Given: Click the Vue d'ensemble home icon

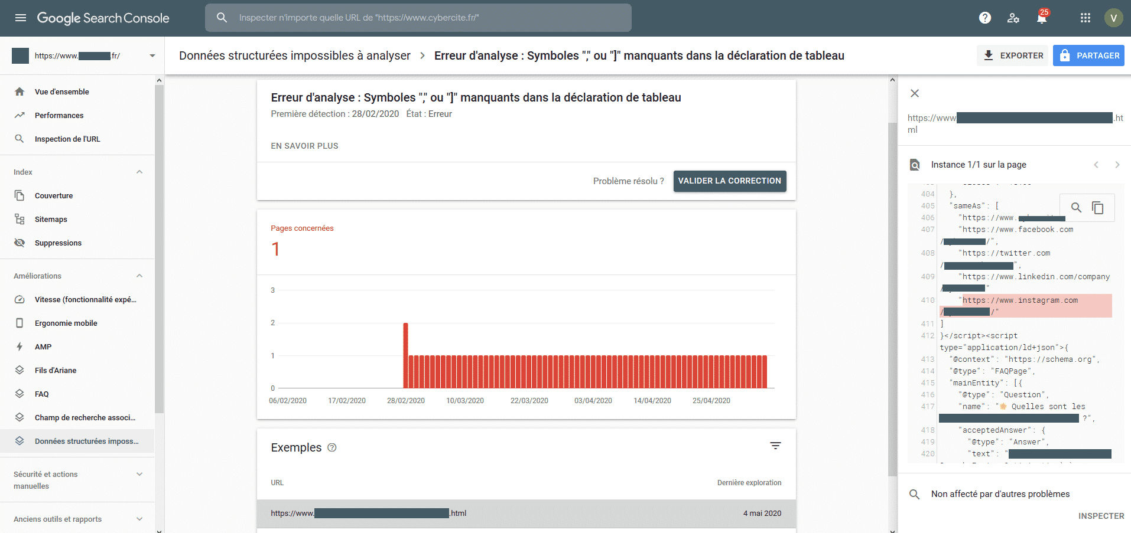Looking at the screenshot, I should click(x=19, y=91).
